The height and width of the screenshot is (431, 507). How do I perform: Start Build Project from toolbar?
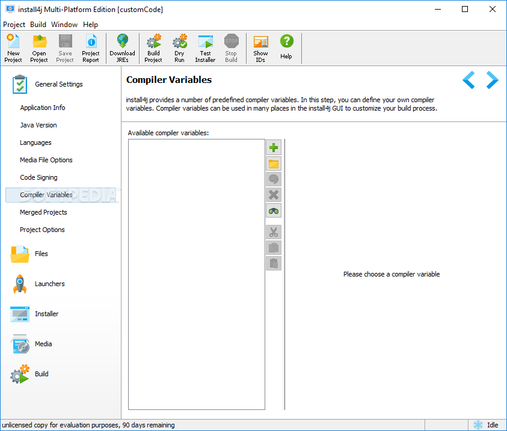(153, 48)
